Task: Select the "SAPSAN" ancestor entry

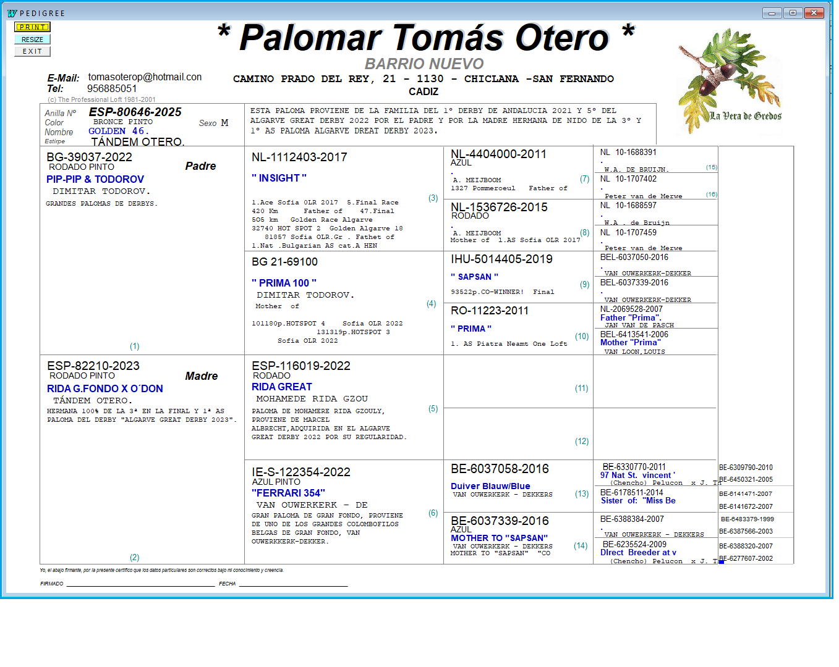Action: tap(474, 277)
